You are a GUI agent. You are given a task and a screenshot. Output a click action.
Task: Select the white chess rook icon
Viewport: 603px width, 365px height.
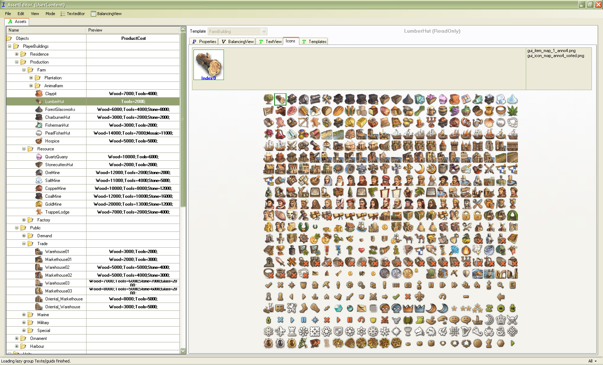tap(291, 331)
